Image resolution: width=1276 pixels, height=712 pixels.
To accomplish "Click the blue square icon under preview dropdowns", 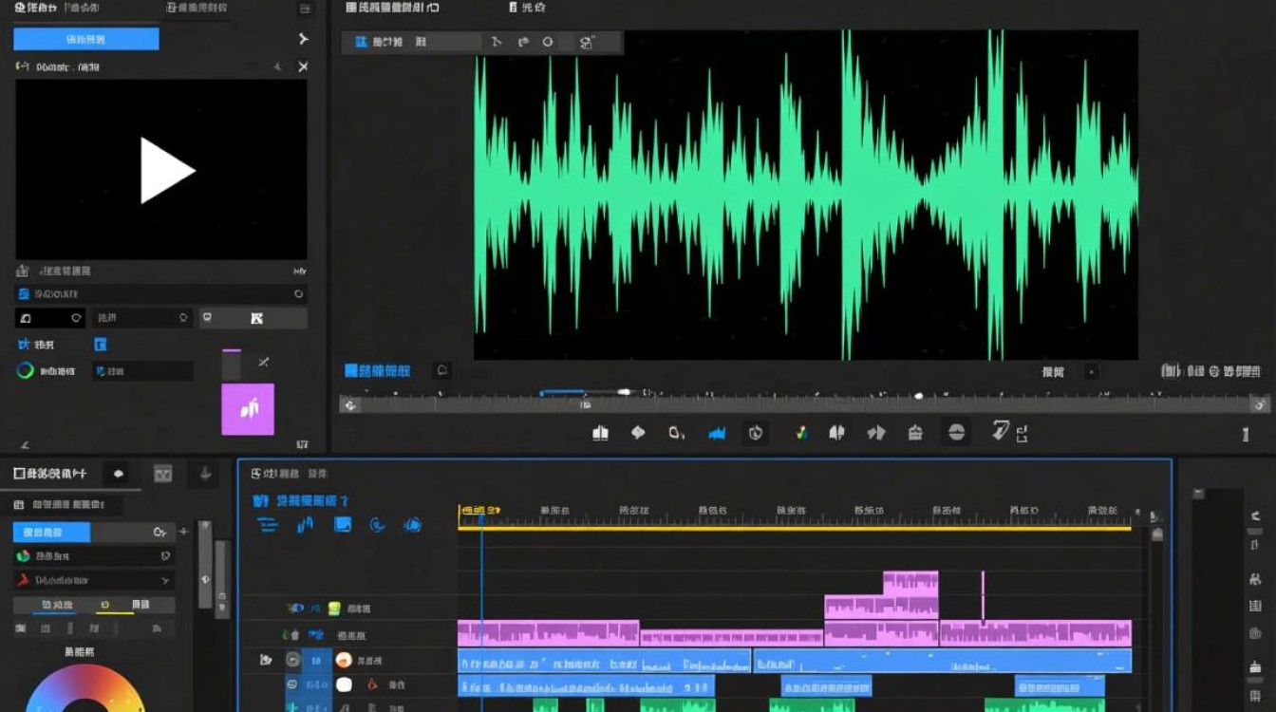I will click(101, 345).
